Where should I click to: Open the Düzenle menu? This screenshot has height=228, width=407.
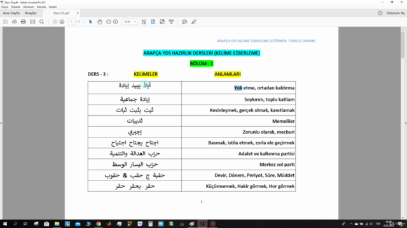coord(15,7)
